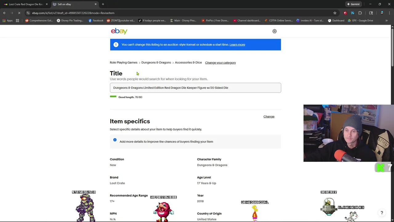The height and width of the screenshot is (222, 394).
Task: Click the info icon beside Add more details
Action: 115,140
